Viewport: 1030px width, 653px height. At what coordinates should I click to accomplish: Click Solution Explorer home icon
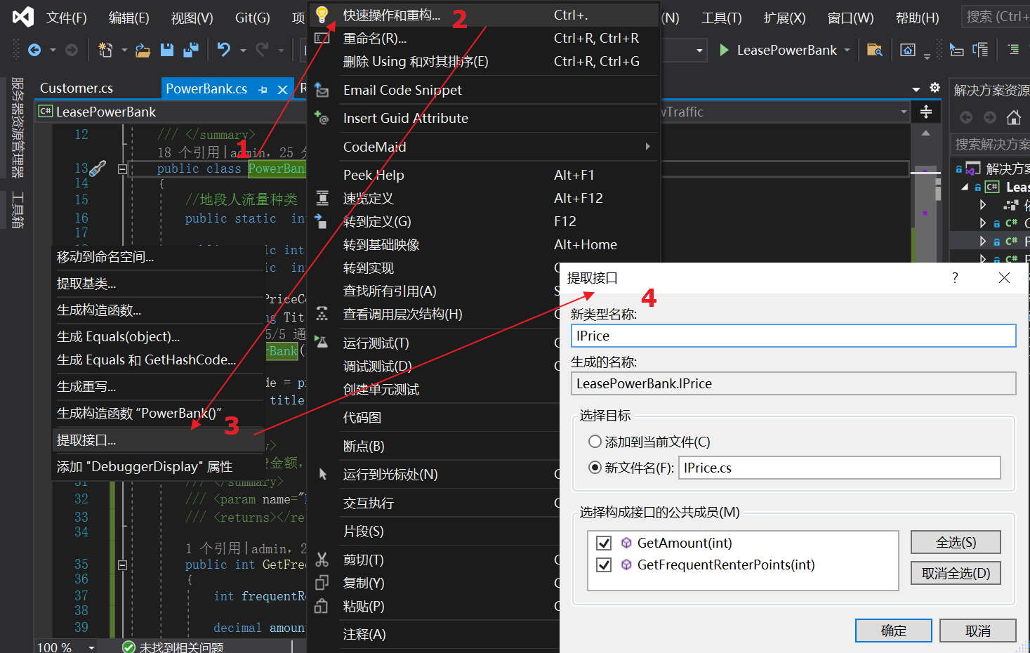tap(1014, 117)
